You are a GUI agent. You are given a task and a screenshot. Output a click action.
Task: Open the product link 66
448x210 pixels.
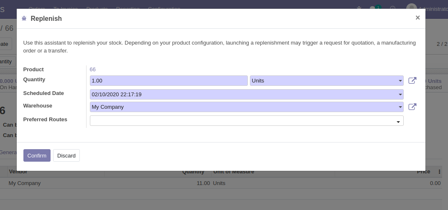pyautogui.click(x=93, y=70)
